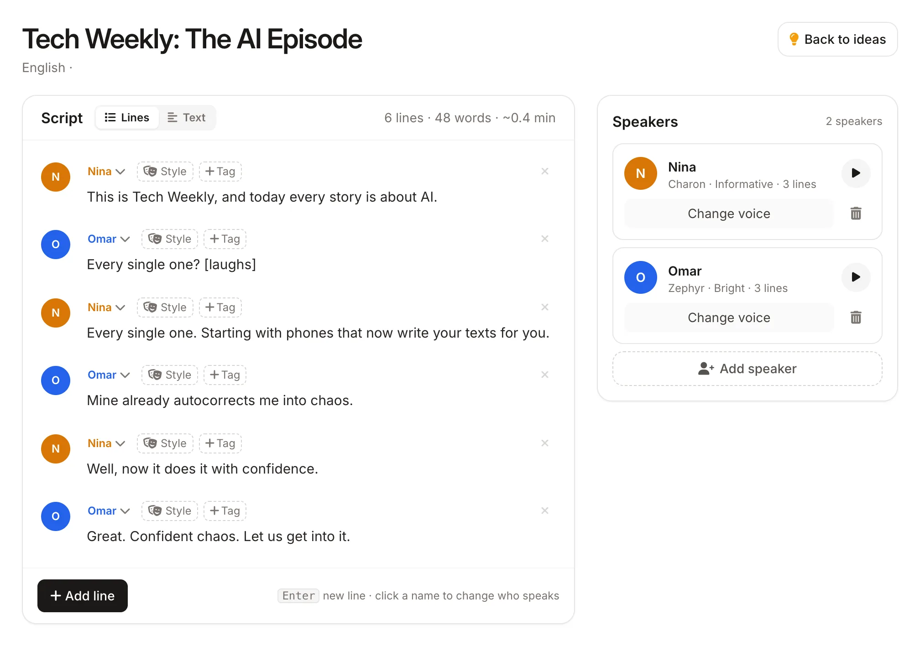Edit the text 'Great. Confident chaos. Let us get into it.'
The height and width of the screenshot is (646, 920).
pyautogui.click(x=219, y=537)
